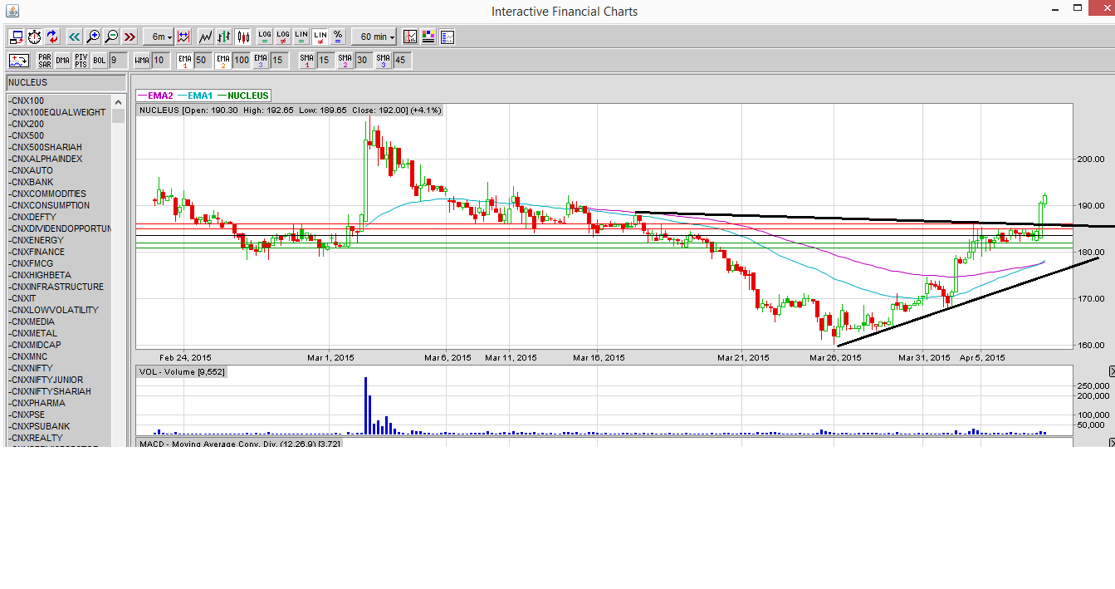Click the PAR SAR indicator button
Image resolution: width=1115 pixels, height=589 pixels.
tap(45, 60)
